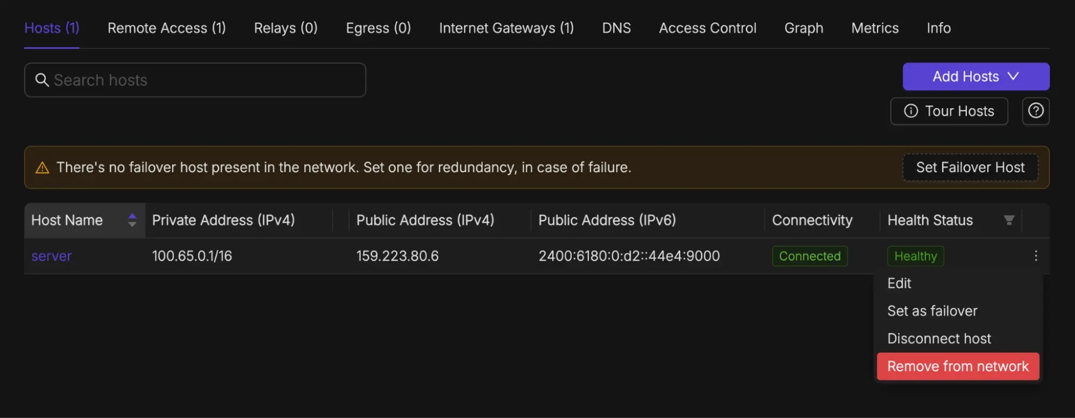Viewport: 1075px width, 418px height.
Task: Click the help question mark icon
Action: [x=1036, y=111]
